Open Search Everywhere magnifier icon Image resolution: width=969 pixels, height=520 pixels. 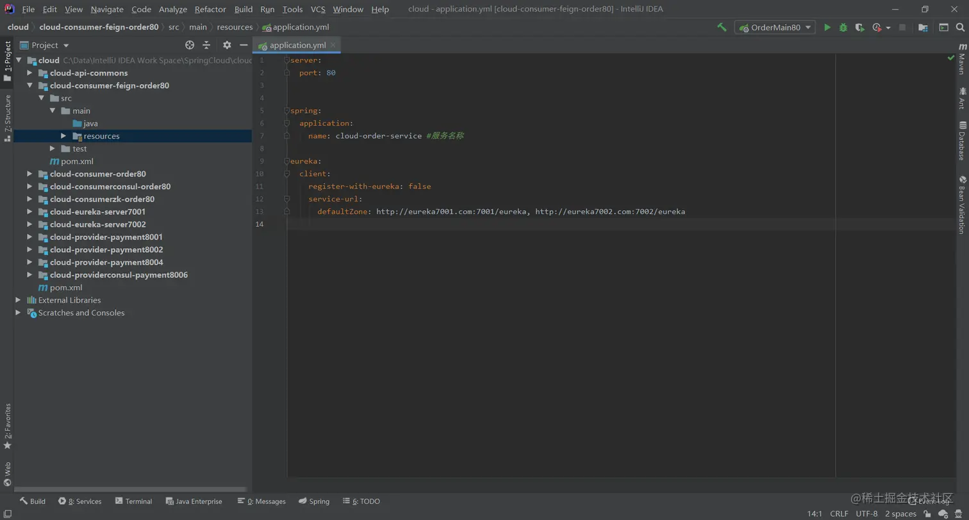(960, 28)
